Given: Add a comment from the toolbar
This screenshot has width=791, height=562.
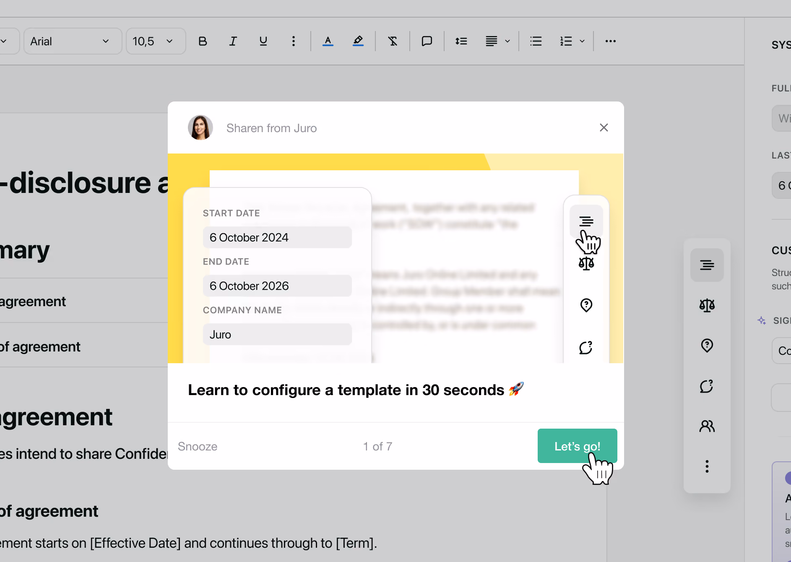Looking at the screenshot, I should [x=427, y=41].
